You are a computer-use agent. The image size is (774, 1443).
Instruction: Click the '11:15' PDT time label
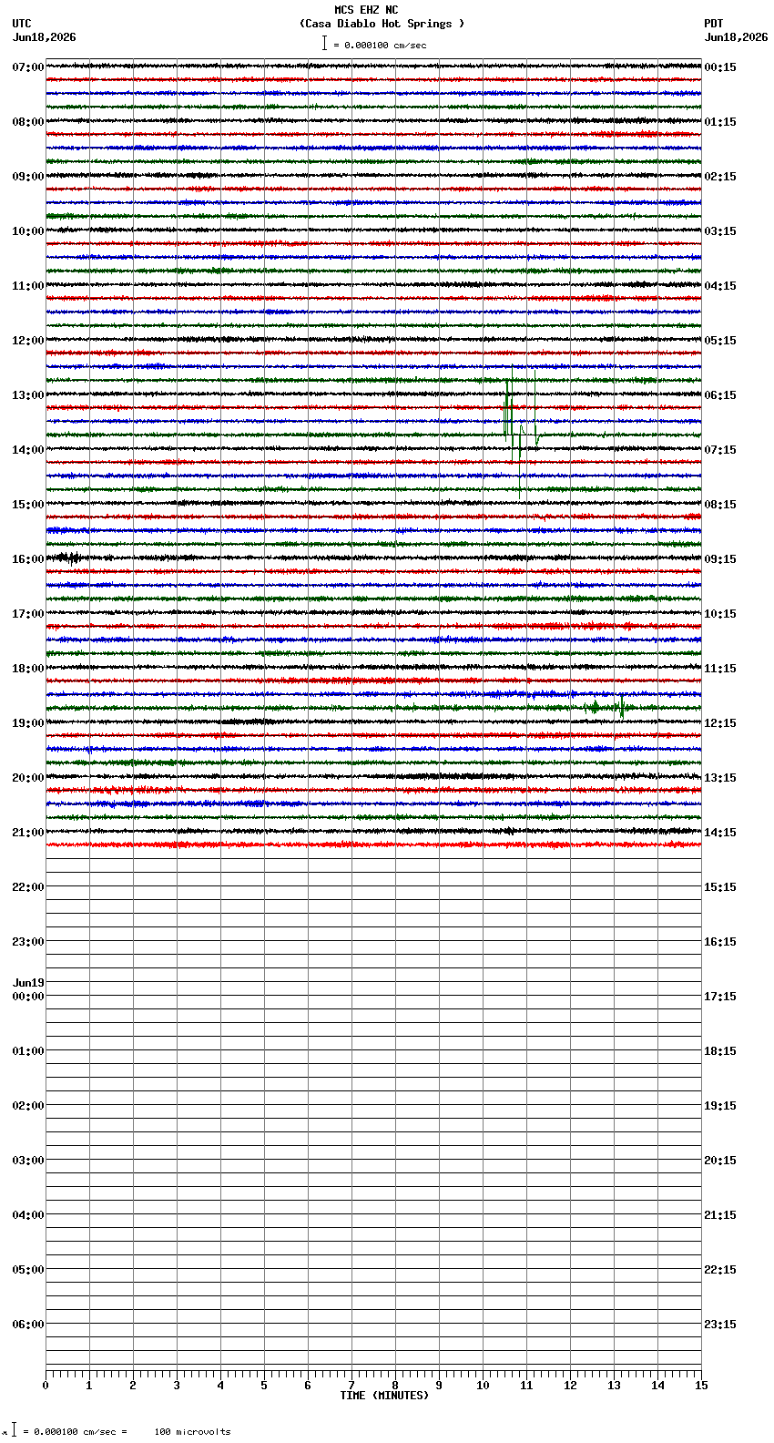coord(720,669)
